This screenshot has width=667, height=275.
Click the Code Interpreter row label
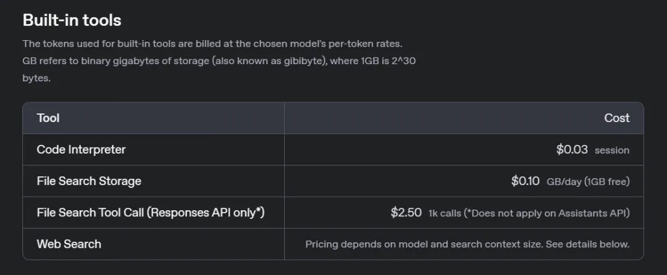click(x=82, y=149)
